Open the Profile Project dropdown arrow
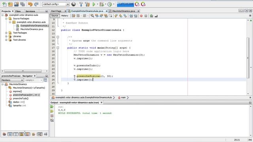This screenshot has height=142, width=253. pyautogui.click(x=113, y=4)
